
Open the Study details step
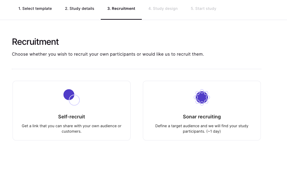tap(79, 8)
